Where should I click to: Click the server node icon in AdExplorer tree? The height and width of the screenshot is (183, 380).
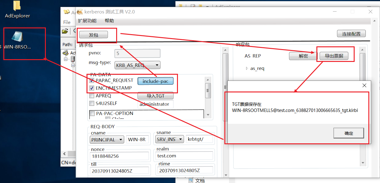pyautogui.click(x=73, y=59)
